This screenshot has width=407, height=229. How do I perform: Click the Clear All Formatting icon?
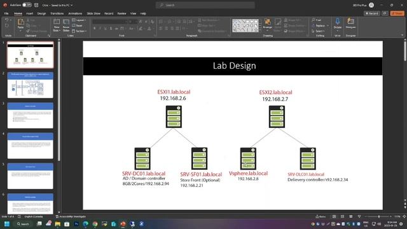tap(153, 22)
